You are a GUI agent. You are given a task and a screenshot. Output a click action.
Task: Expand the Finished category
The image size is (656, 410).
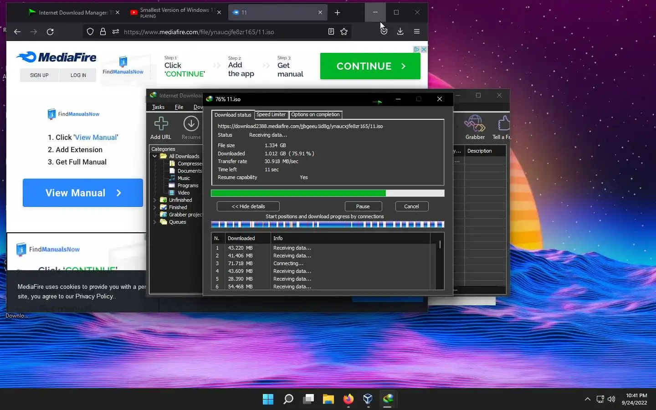[x=155, y=207]
